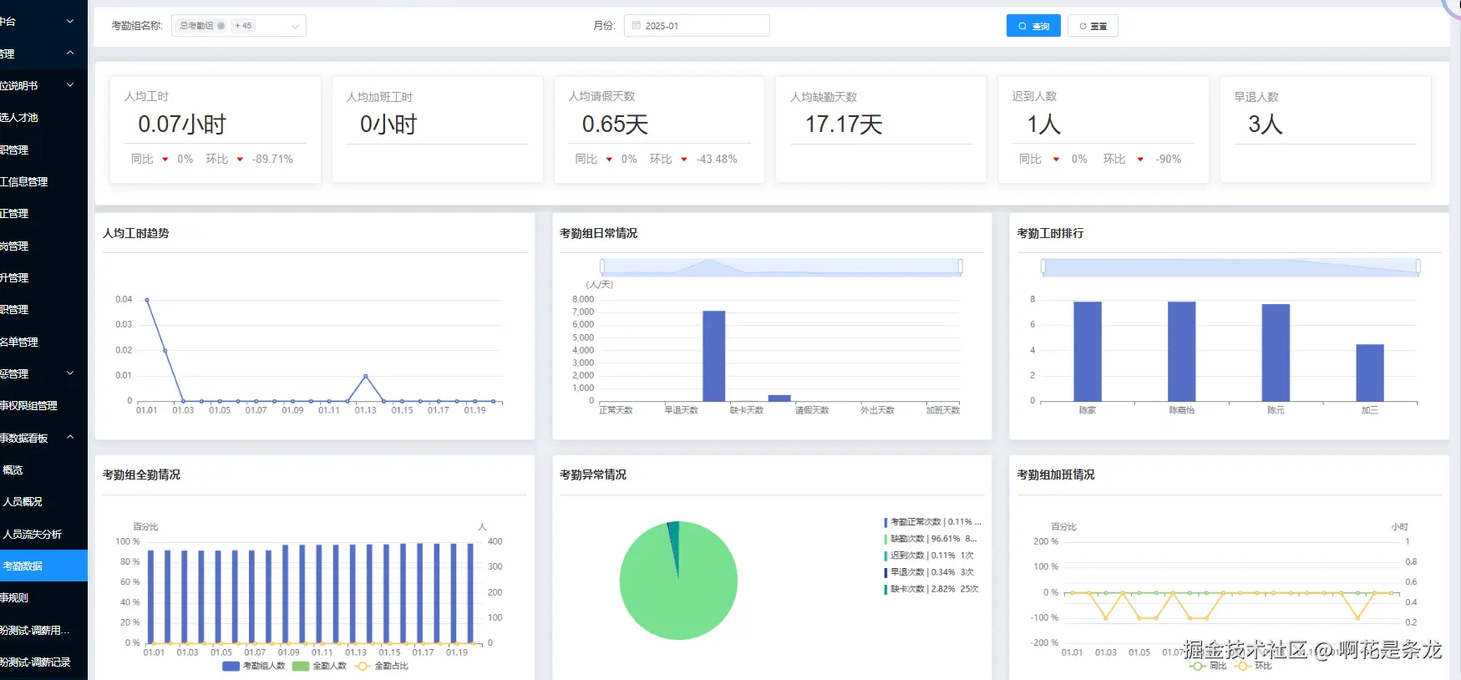The image size is (1461, 680).
Task: Click the 陈元 bar in 考勤工时排行
Action: coord(1276,353)
